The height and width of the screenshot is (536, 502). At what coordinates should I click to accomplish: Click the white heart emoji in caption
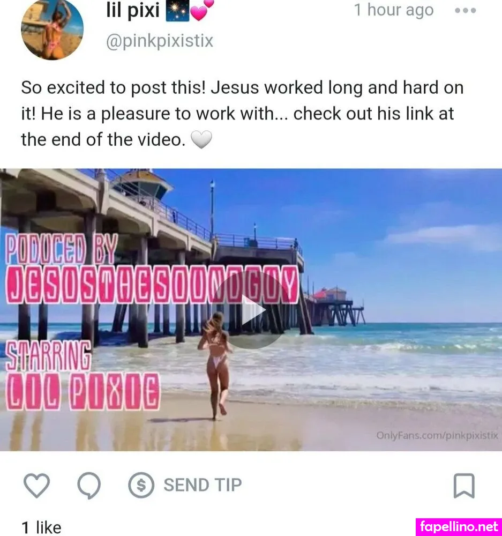[201, 139]
